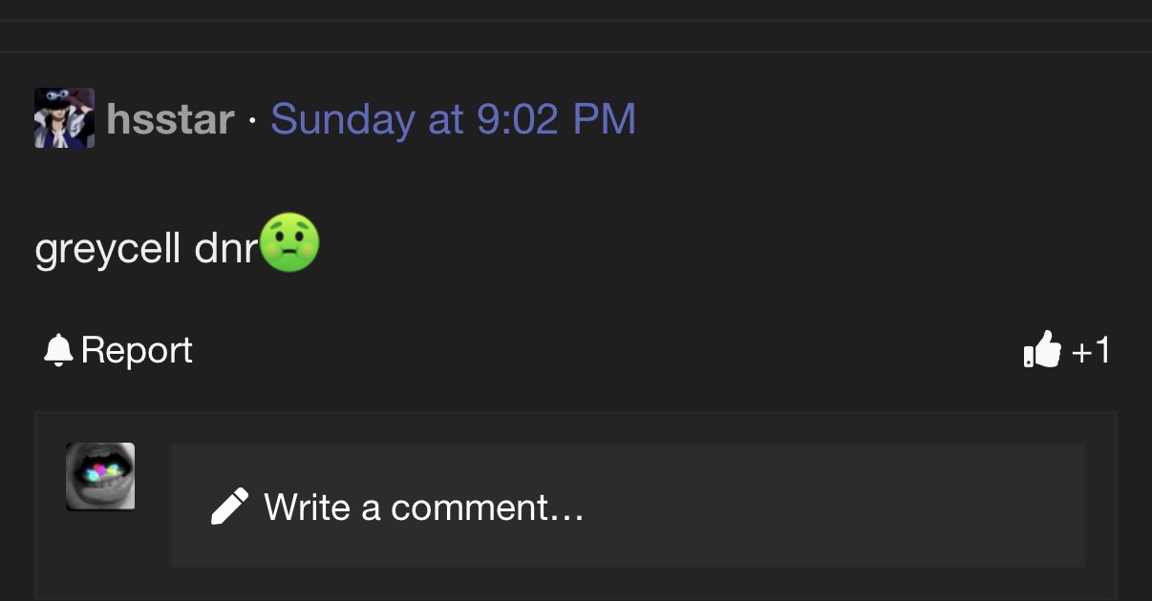Image resolution: width=1152 pixels, height=601 pixels.
Task: Open hsstar's profile avatar picture
Action: (65, 118)
